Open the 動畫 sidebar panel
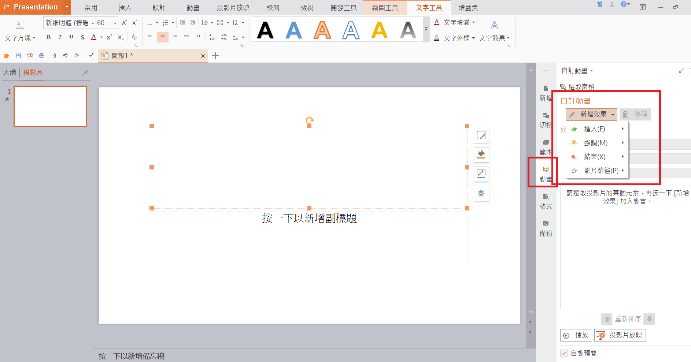The height and width of the screenshot is (362, 691). tap(546, 174)
